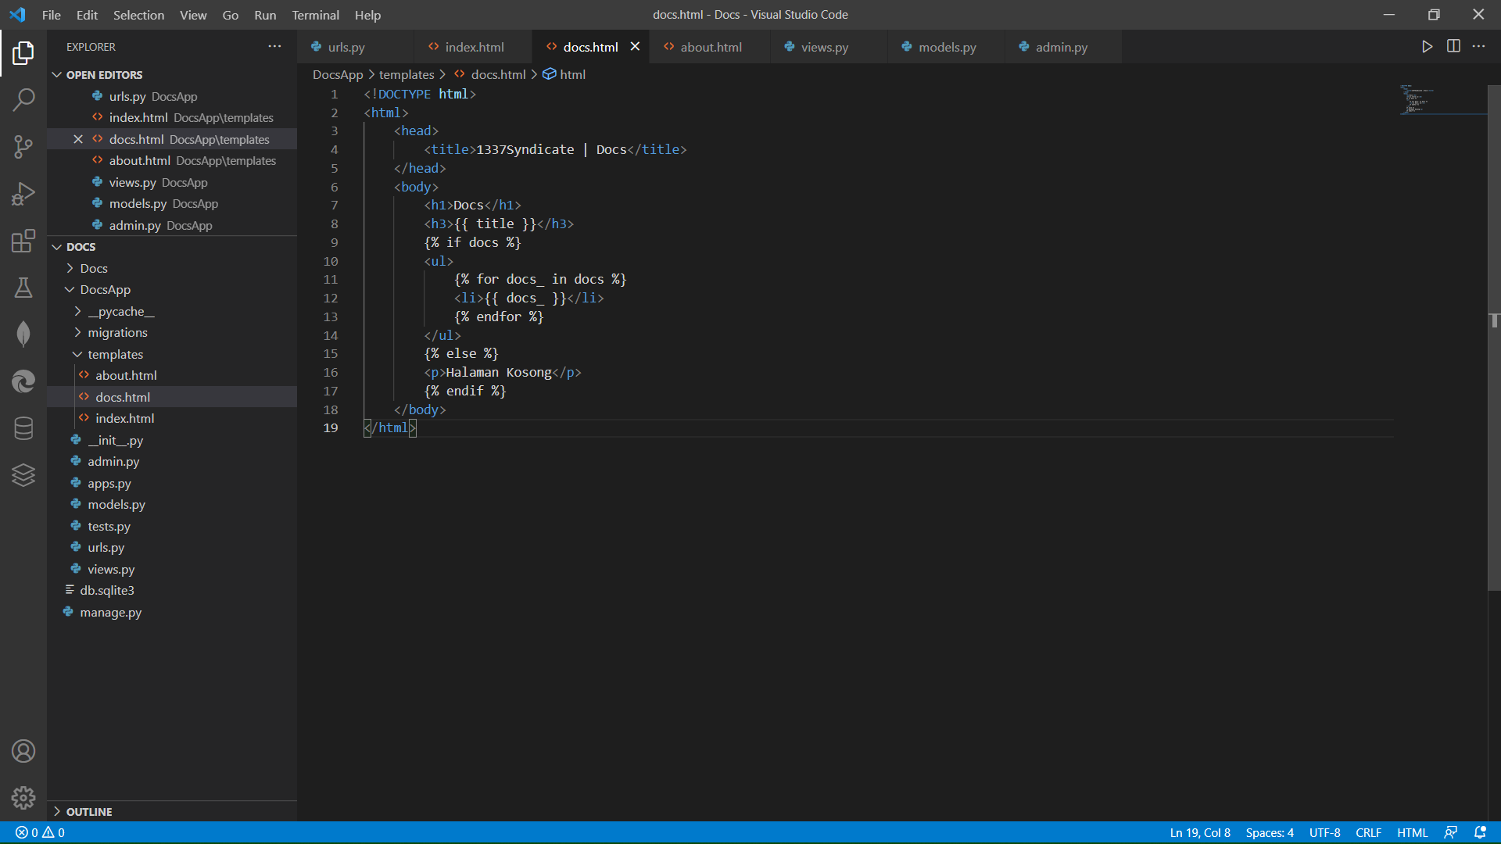The width and height of the screenshot is (1501, 844).
Task: Open the MongoDB leaf icon view
Action: tap(23, 334)
